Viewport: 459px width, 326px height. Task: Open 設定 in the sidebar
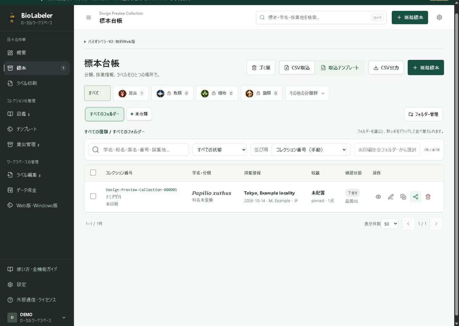[37, 284]
